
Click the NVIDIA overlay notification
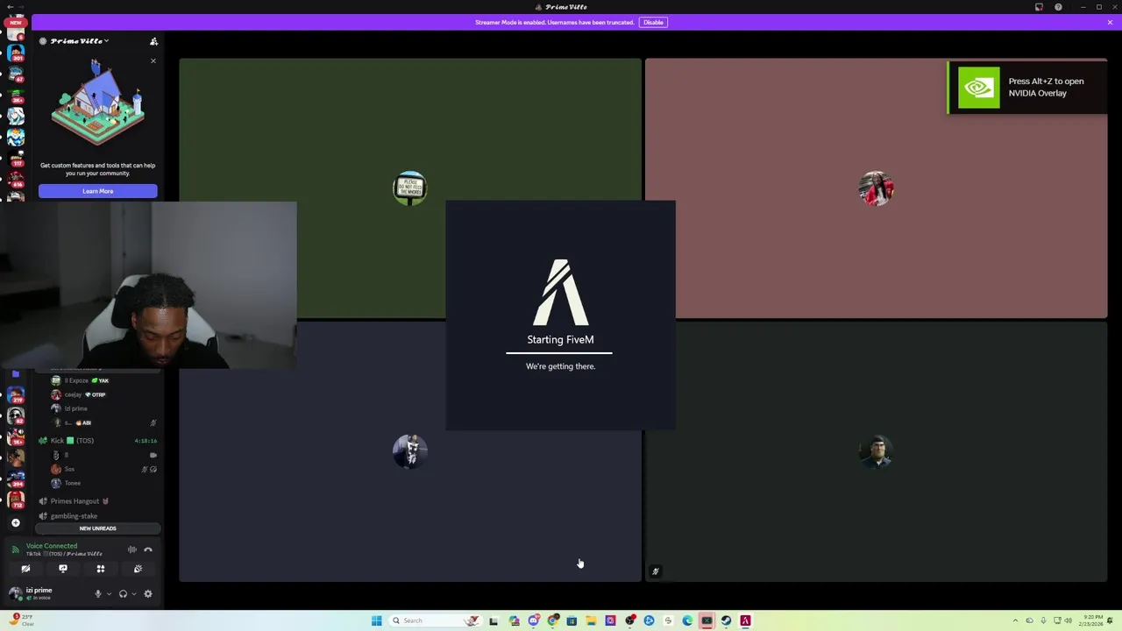(1026, 88)
